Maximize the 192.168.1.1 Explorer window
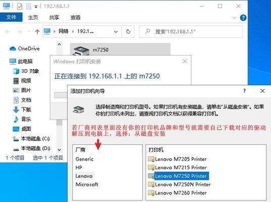The height and width of the screenshot is (202, 271). pos(220,7)
